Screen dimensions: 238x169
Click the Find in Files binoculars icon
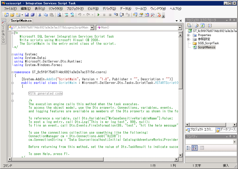[59, 15]
